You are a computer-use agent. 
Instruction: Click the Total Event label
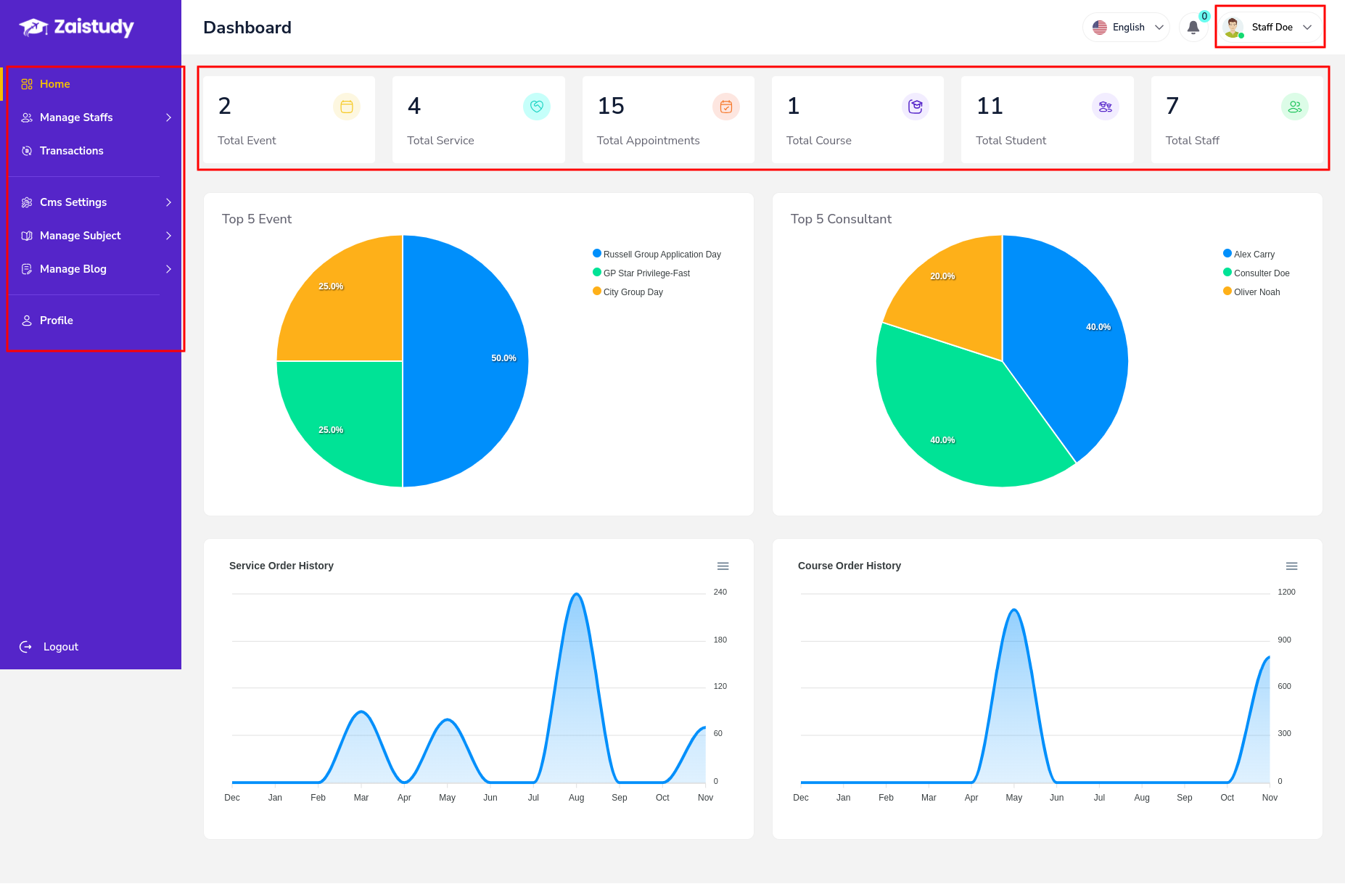pyautogui.click(x=247, y=141)
